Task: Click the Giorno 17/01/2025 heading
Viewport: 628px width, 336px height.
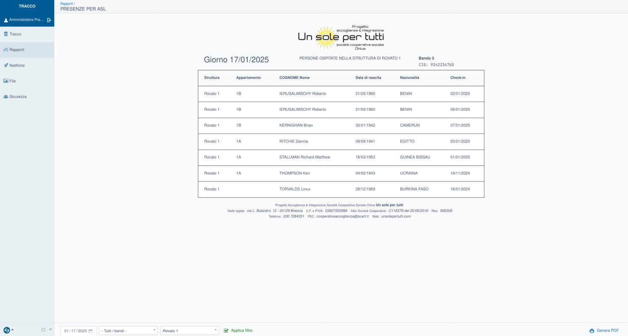Action: pyautogui.click(x=236, y=60)
